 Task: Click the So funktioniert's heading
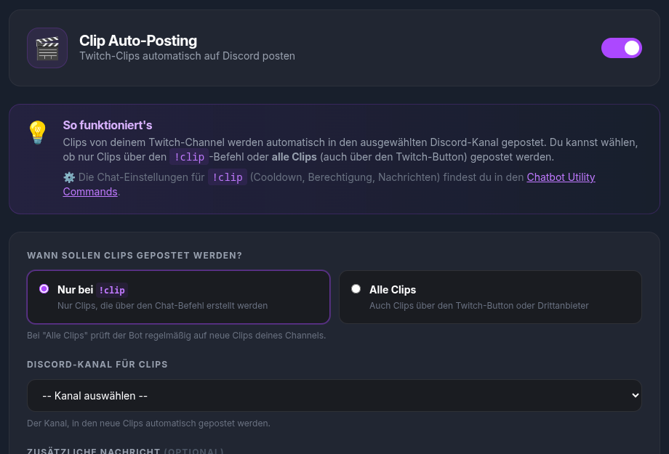[x=107, y=125]
